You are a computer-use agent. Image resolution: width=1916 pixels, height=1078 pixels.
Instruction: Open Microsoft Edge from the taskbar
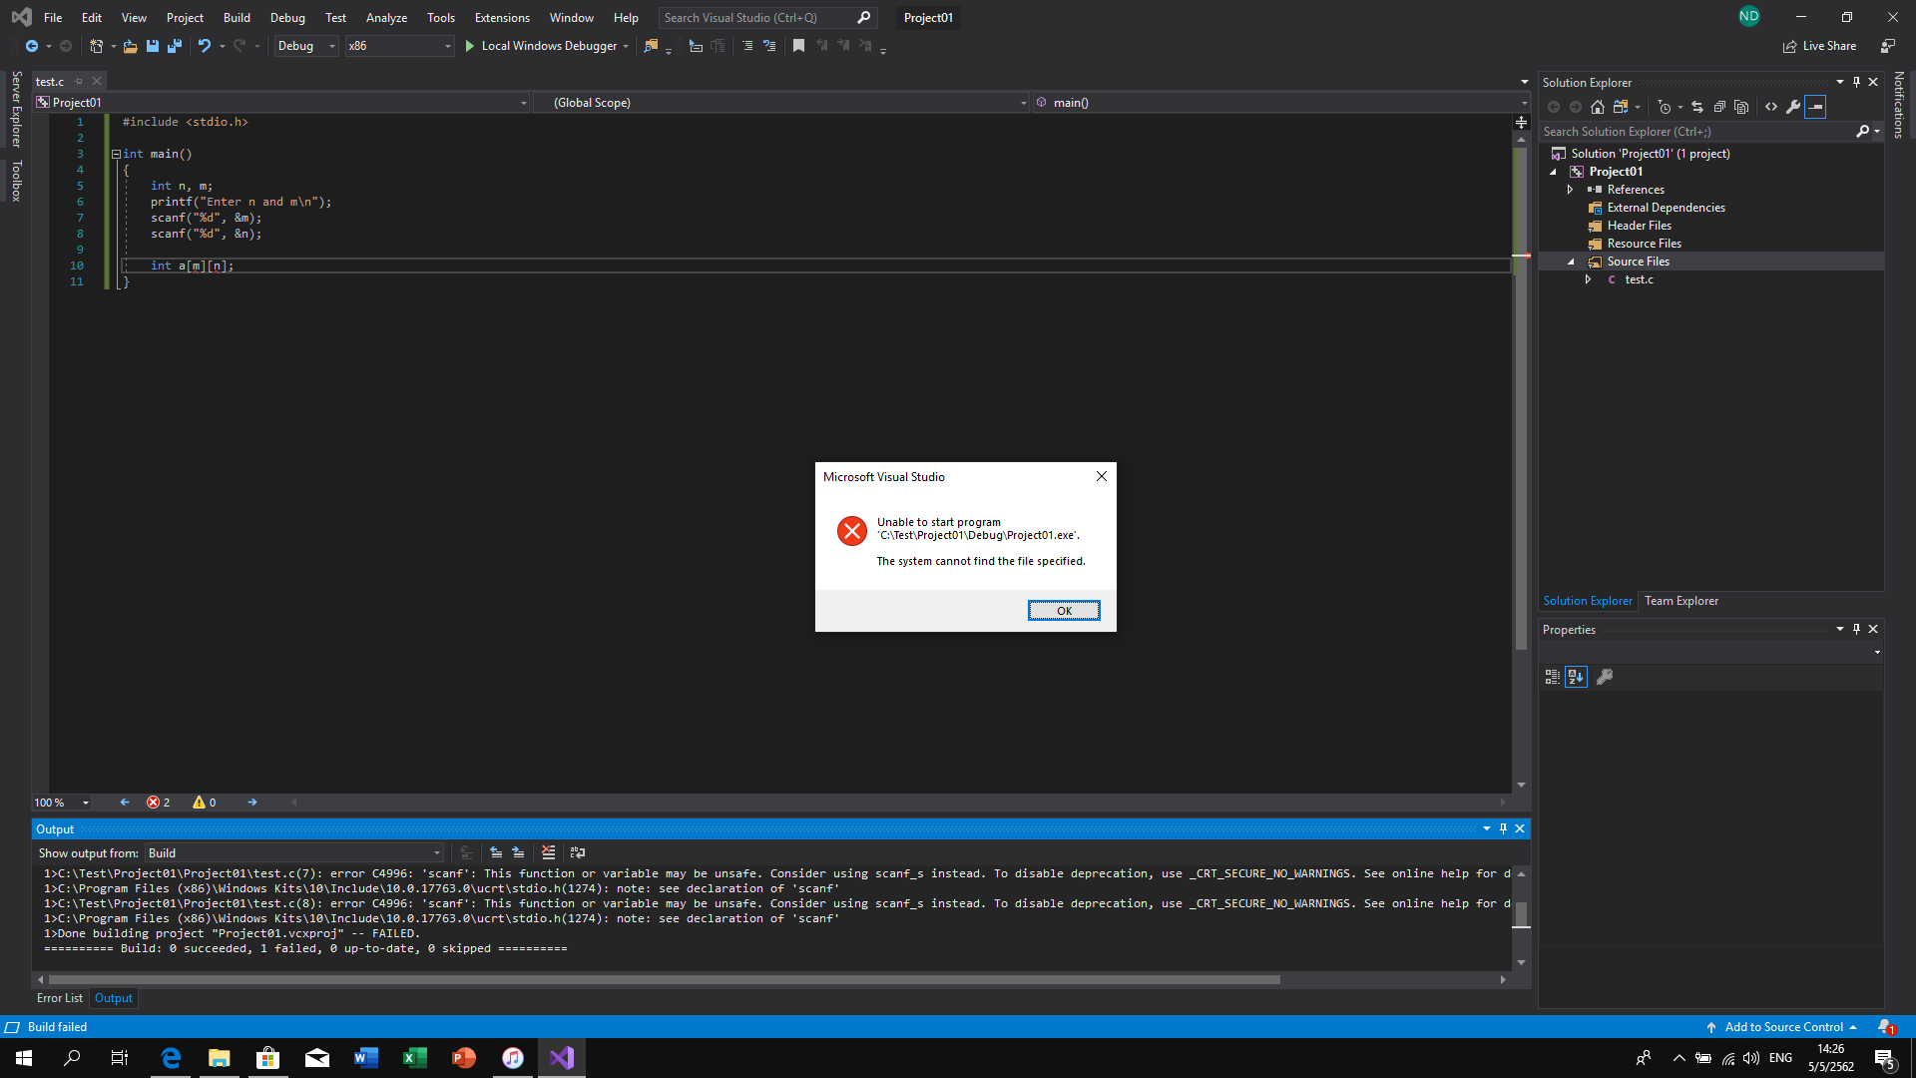(171, 1058)
